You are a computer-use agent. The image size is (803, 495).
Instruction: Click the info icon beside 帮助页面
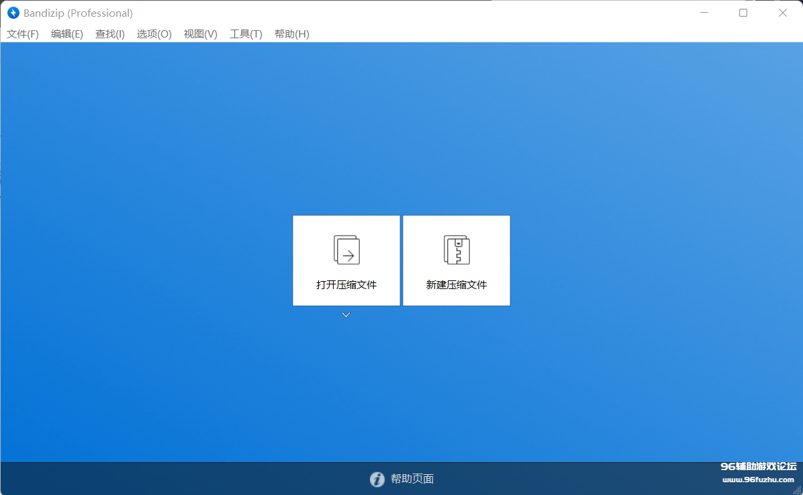pos(377,479)
